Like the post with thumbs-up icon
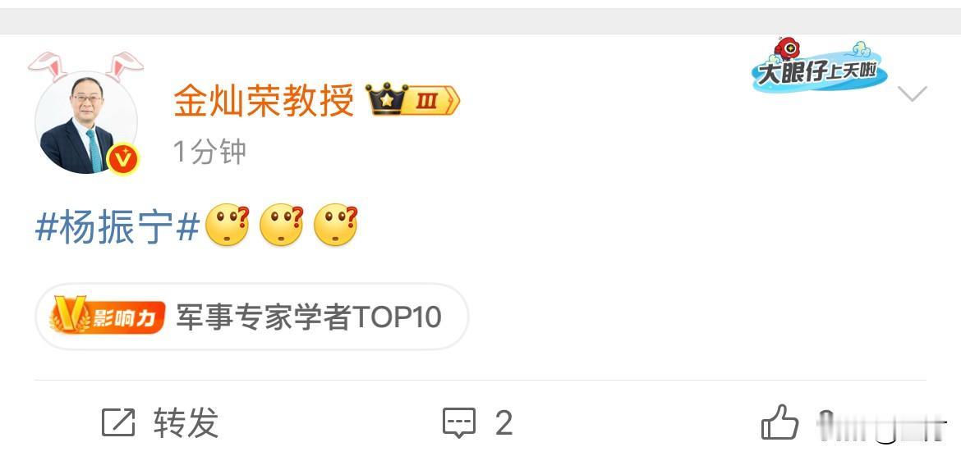Screen dimensions: 961x456 780,422
